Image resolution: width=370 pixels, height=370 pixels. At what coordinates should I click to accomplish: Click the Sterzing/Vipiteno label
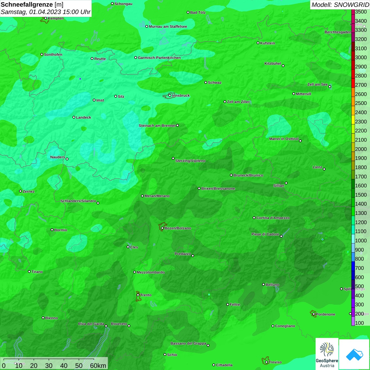(x=190, y=161)
